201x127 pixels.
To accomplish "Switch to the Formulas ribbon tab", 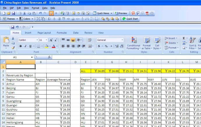I will click(61, 33).
